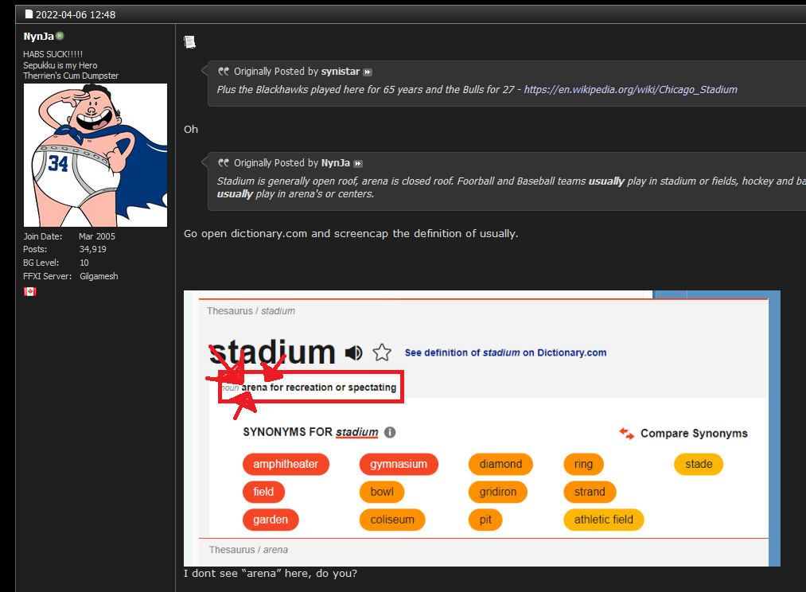Screen dimensions: 806x592
Task: Click NynJa's avatar image
Action: tap(95, 155)
